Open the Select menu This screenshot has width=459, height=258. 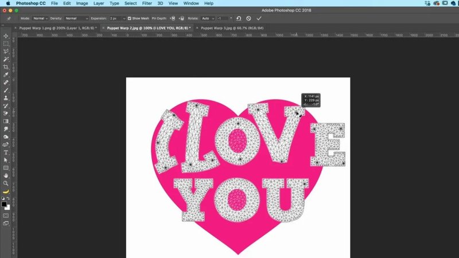point(131,3)
